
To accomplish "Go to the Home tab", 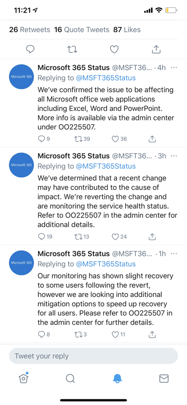I will pyautogui.click(x=23, y=378).
